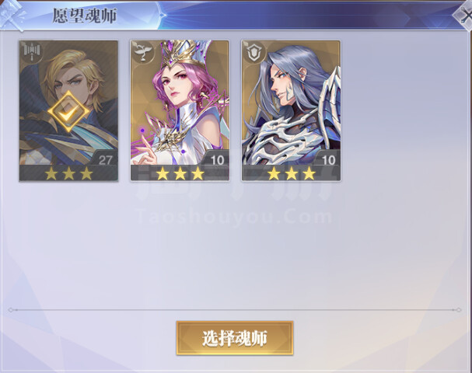Click the right diamond end of divider line
Image resolution: width=472 pixels, height=373 pixels.
pos(459,310)
